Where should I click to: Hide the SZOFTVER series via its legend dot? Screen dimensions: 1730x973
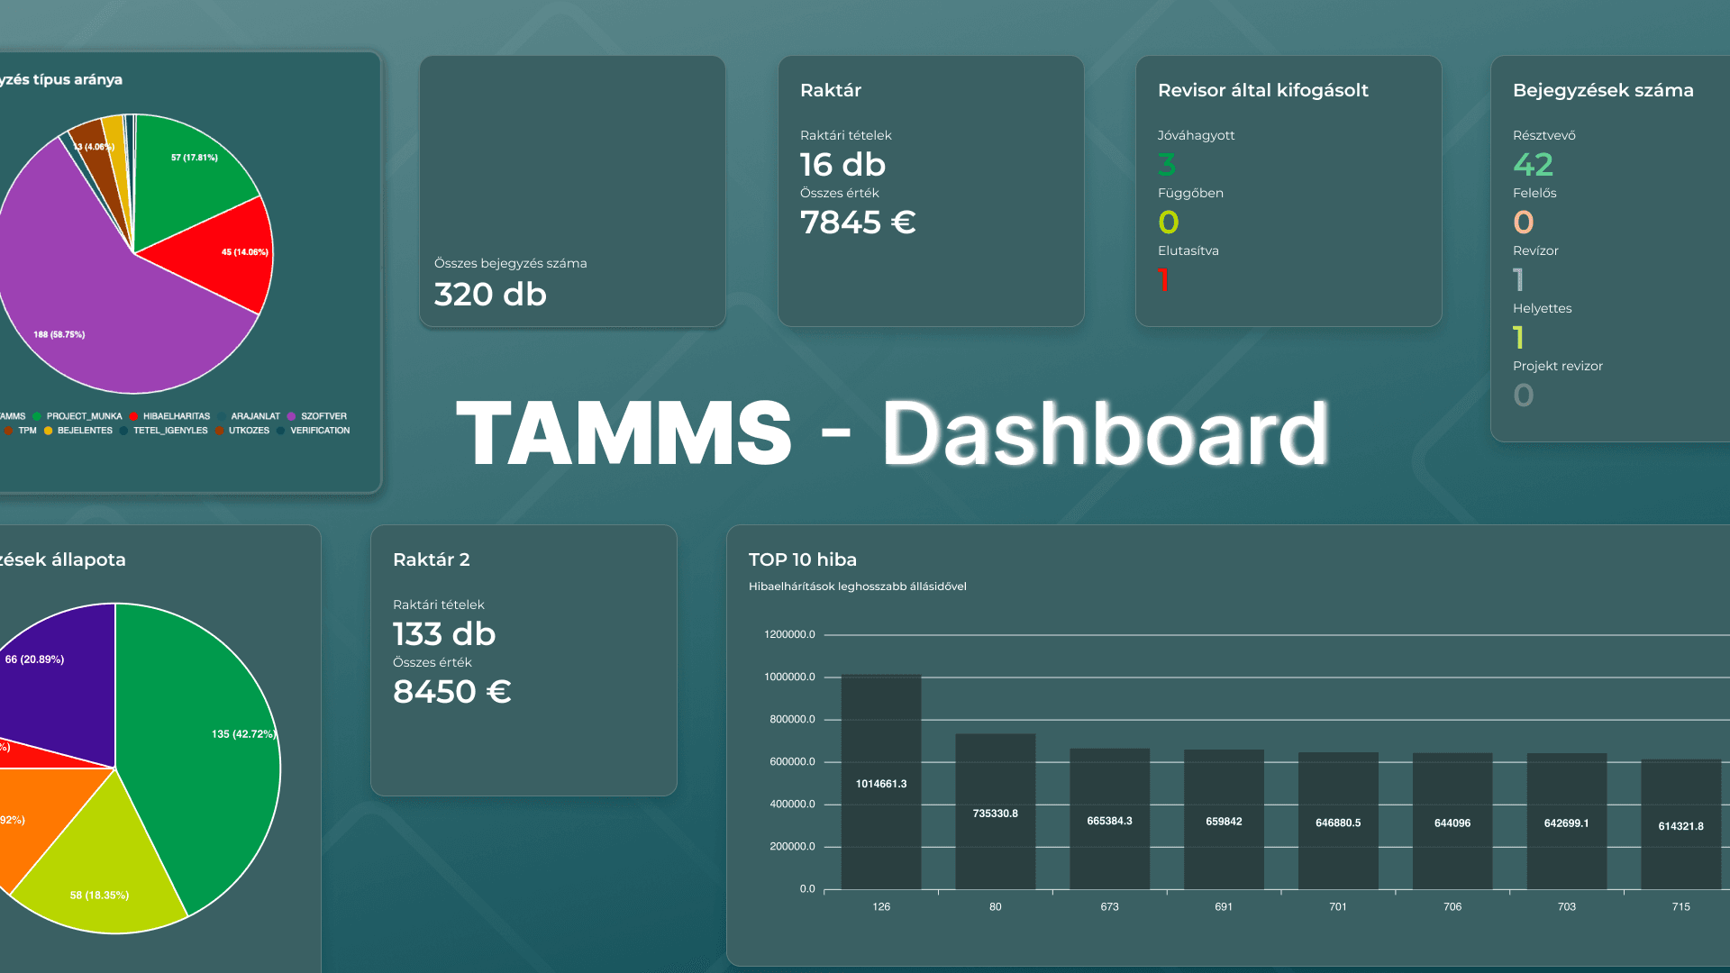(290, 416)
